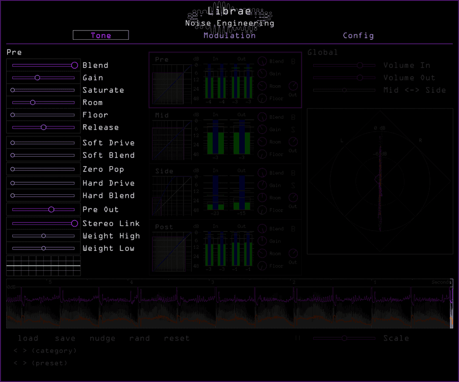
Task: Go to next preset with right arrow
Action: click(25, 363)
